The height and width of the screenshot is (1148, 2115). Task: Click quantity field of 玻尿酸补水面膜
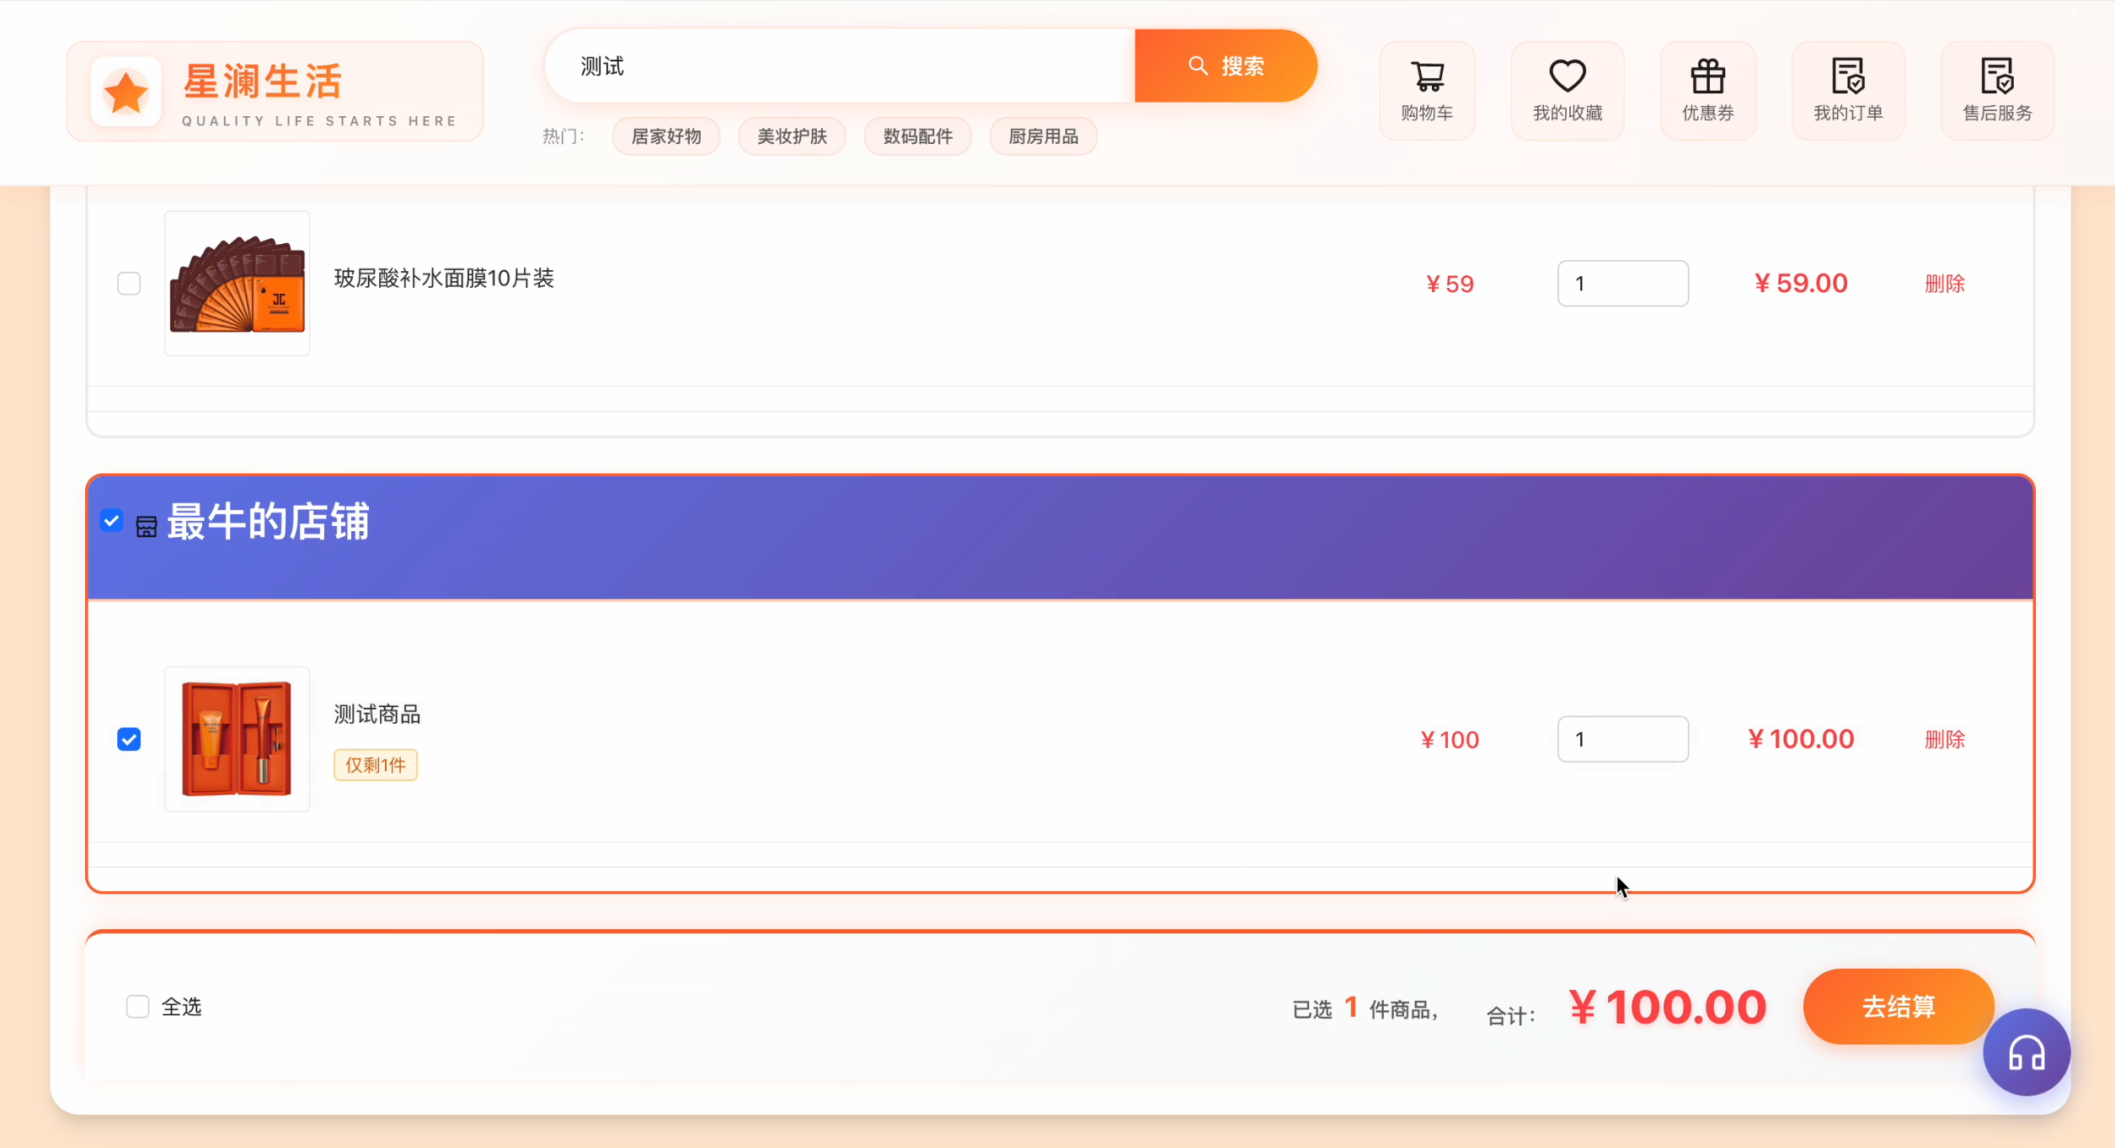tap(1622, 284)
